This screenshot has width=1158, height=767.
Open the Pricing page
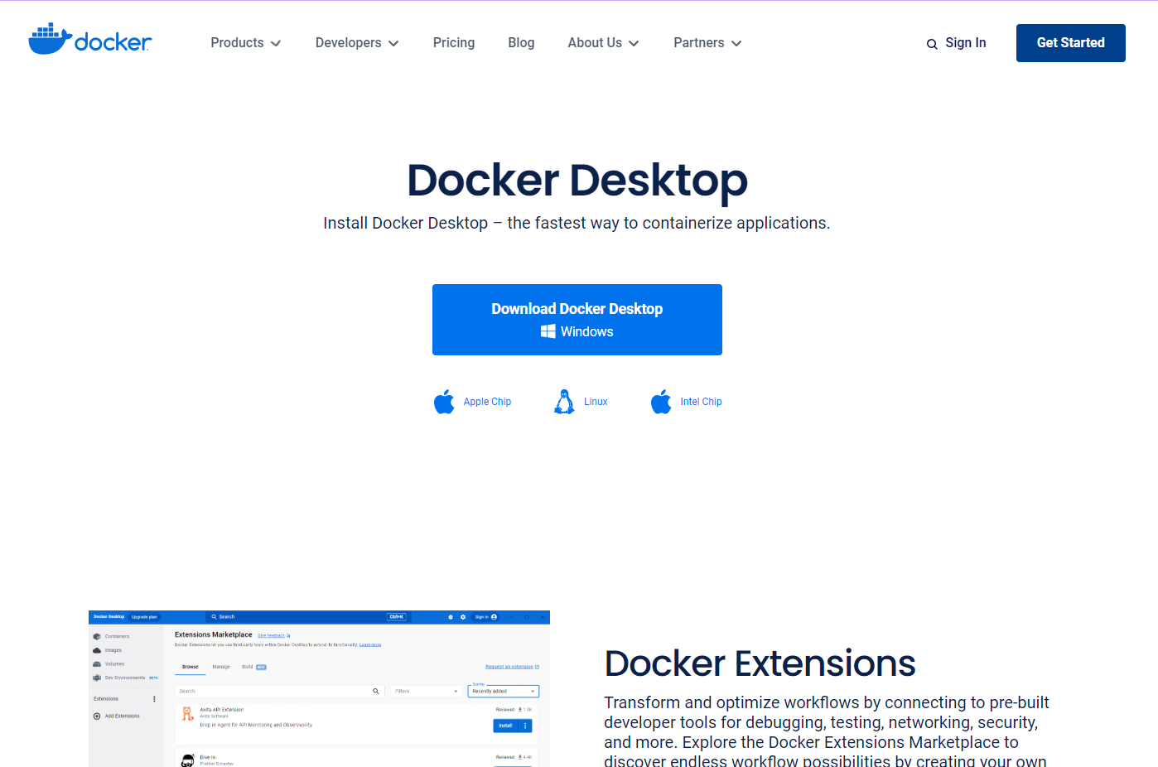(454, 43)
